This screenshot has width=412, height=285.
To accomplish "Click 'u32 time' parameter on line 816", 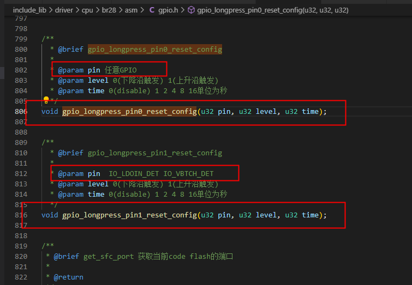I will 302,215.
